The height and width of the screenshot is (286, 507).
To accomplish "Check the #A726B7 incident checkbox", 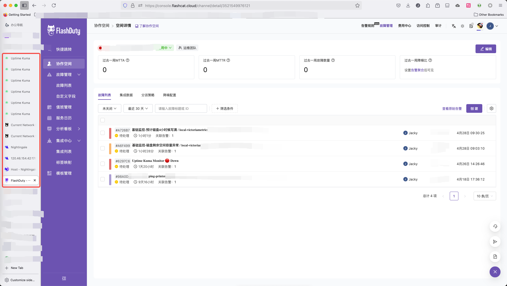I will tap(103, 133).
